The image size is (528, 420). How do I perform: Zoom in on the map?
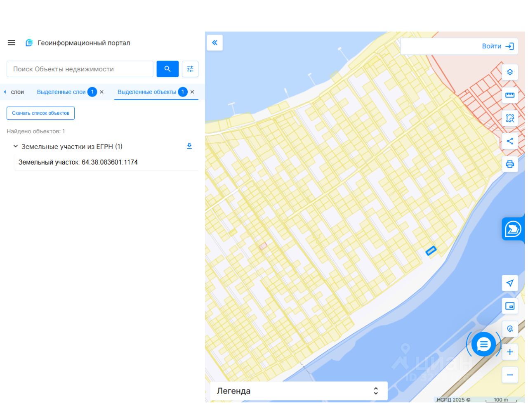[x=510, y=352]
